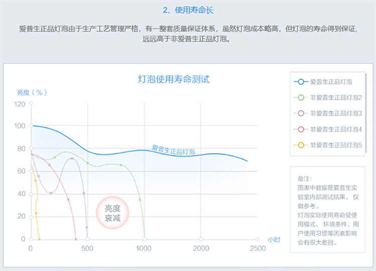This screenshot has height=271, width=376.
Task: Click the chart title 灯泡使用寿命测试
Action: pos(173,79)
